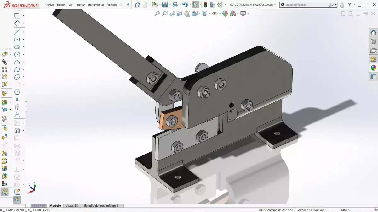Image resolution: width=378 pixels, height=212 pixels.
Task: Open the Home welcome screen icon
Action: pyautogui.click(x=137, y=5)
